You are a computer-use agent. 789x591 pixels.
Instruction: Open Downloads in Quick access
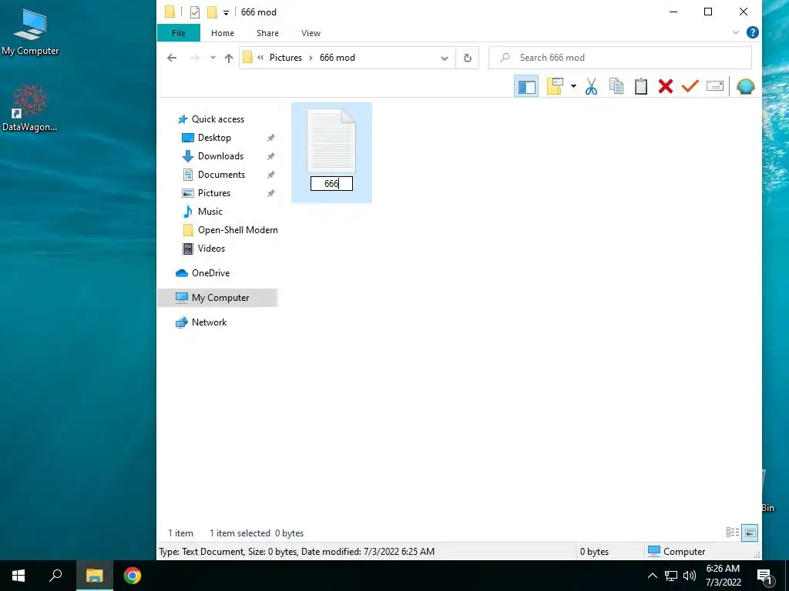pyautogui.click(x=220, y=156)
